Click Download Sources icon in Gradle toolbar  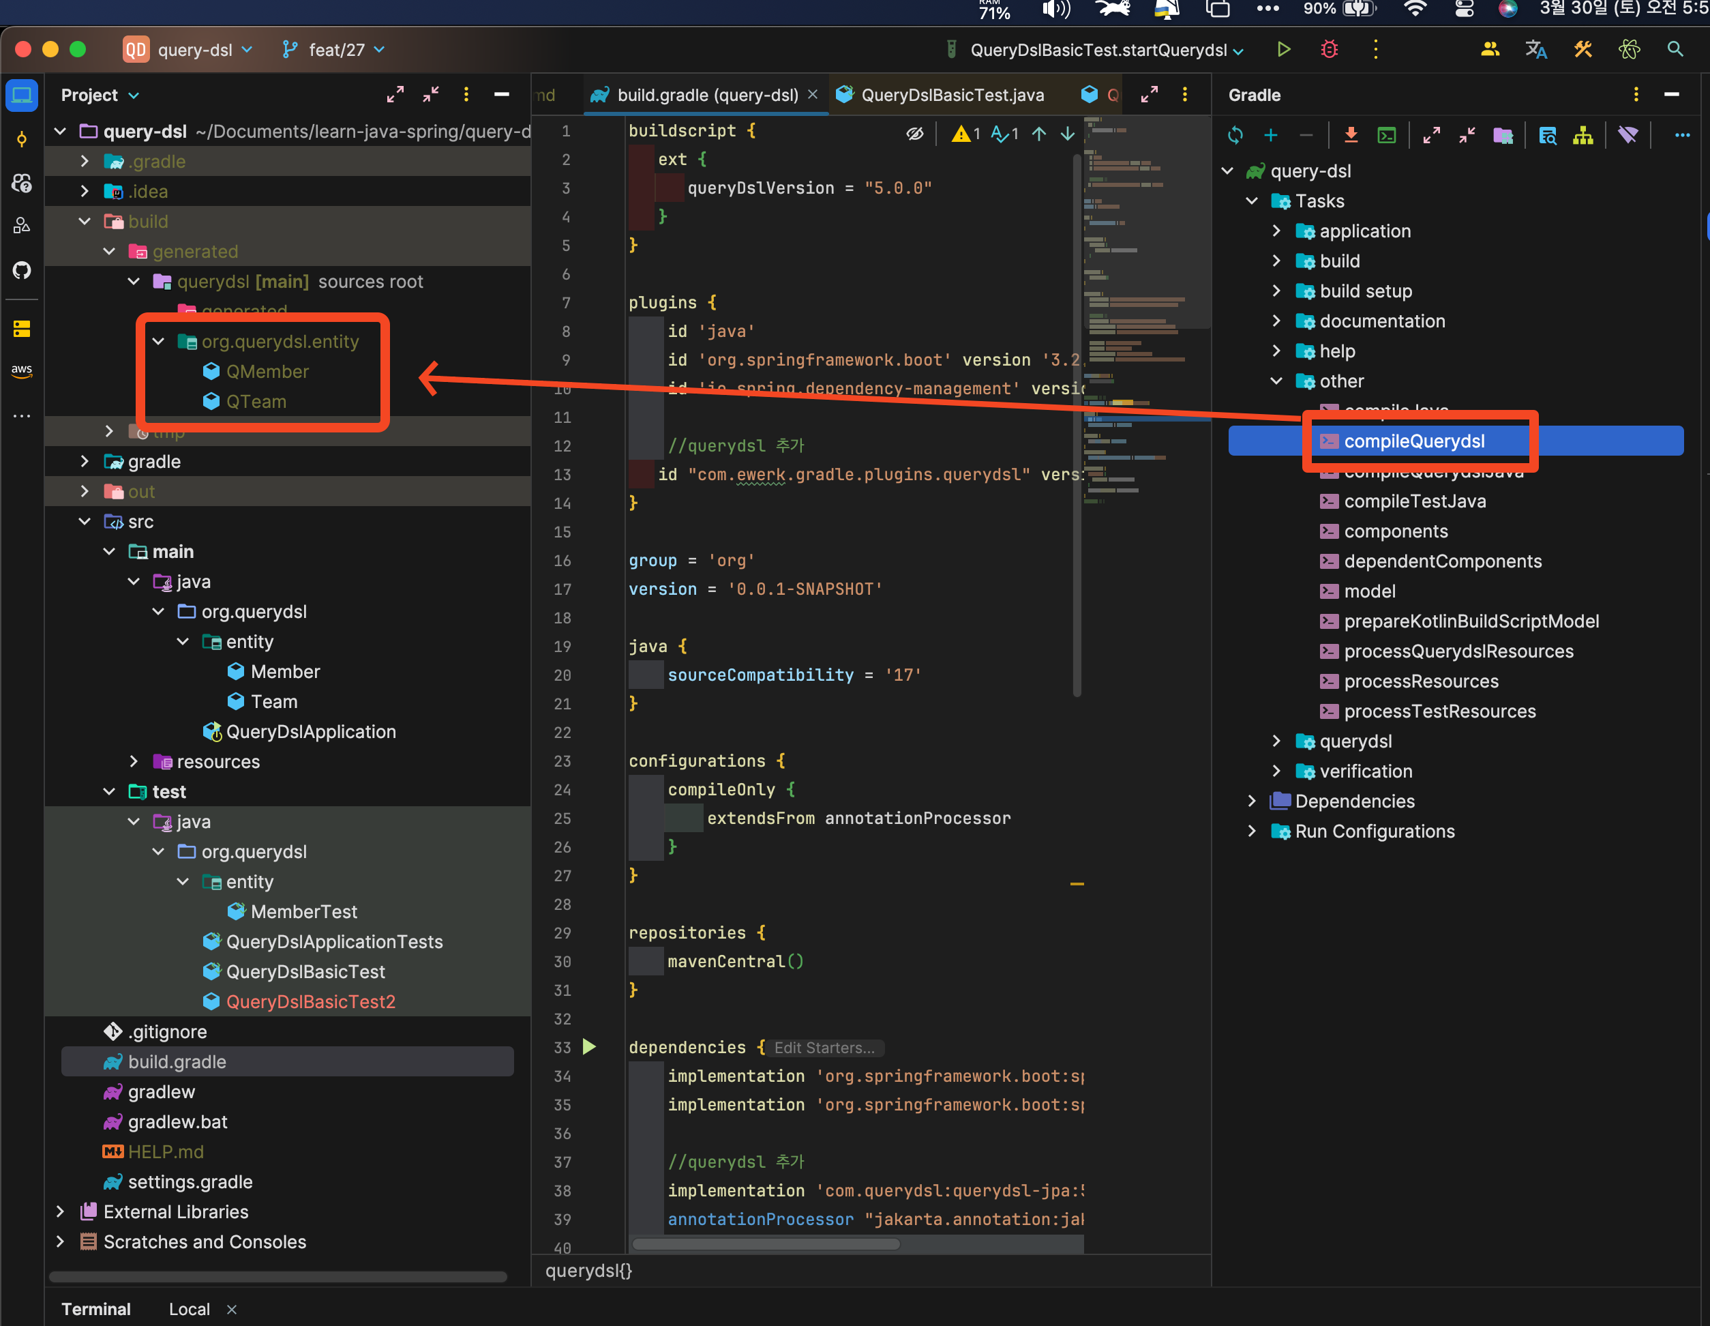pos(1351,136)
